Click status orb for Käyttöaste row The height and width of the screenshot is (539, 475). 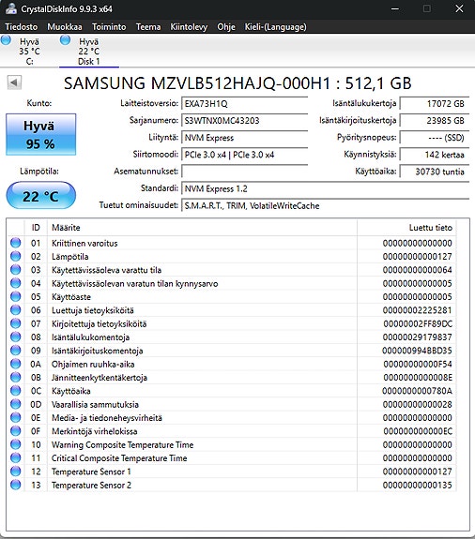click(15, 296)
